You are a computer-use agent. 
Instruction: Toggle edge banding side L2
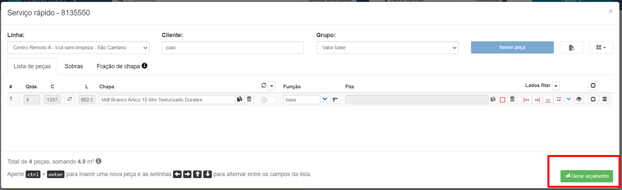[x=559, y=100]
